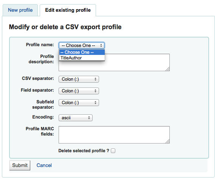Open the Subfield separator dropdown

(x=79, y=103)
